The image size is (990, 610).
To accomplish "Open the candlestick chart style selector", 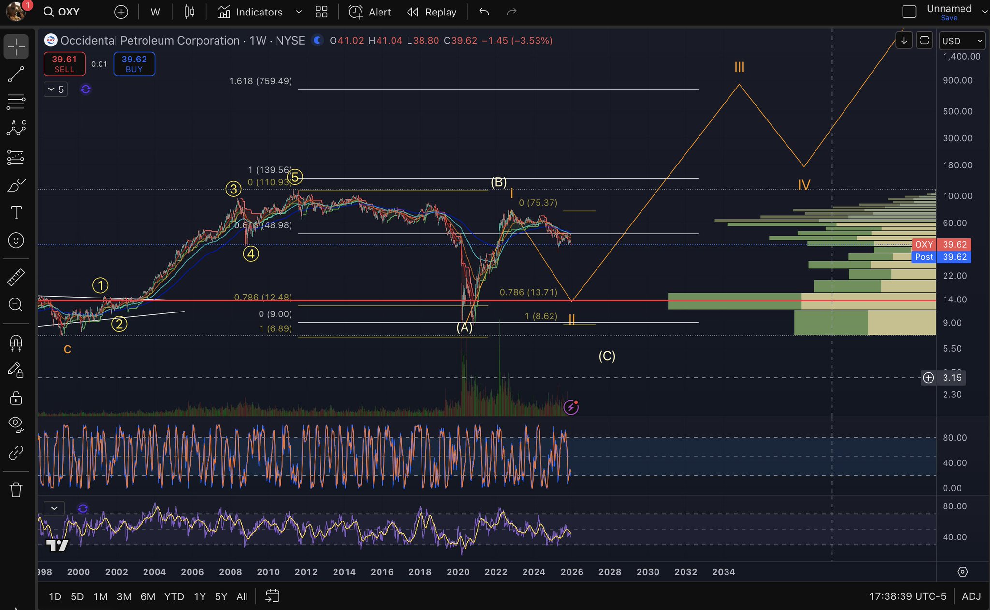I will [x=189, y=12].
